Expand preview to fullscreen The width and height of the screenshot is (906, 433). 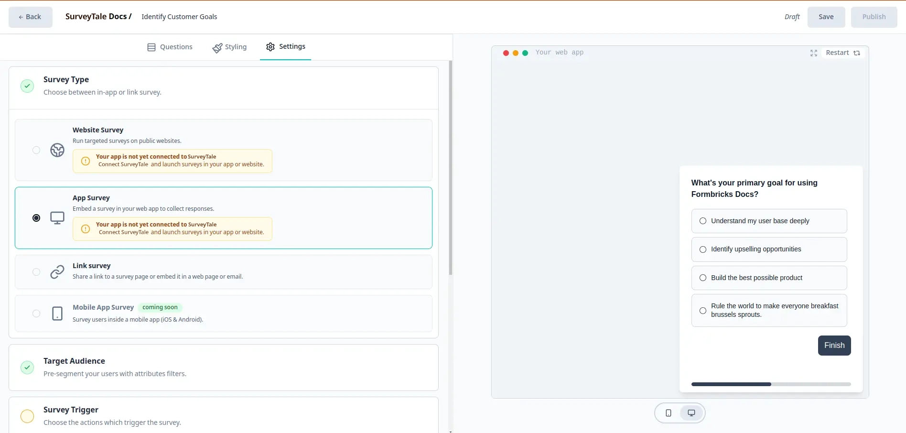click(x=814, y=53)
